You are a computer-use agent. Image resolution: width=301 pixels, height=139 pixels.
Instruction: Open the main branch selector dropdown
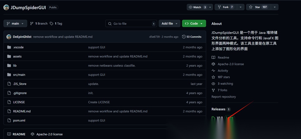click(x=15, y=24)
